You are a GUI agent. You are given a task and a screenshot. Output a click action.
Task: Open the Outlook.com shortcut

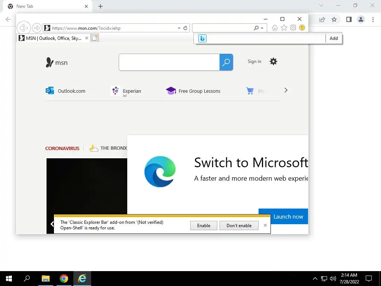pos(65,91)
